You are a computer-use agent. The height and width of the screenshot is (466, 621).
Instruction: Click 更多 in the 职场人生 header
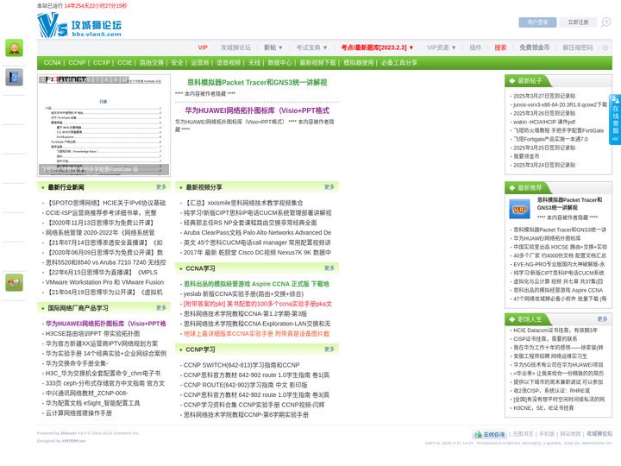click(x=602, y=319)
